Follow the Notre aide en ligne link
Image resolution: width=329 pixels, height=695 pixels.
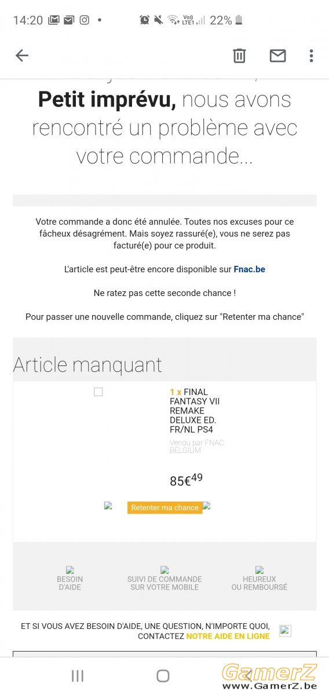click(228, 636)
